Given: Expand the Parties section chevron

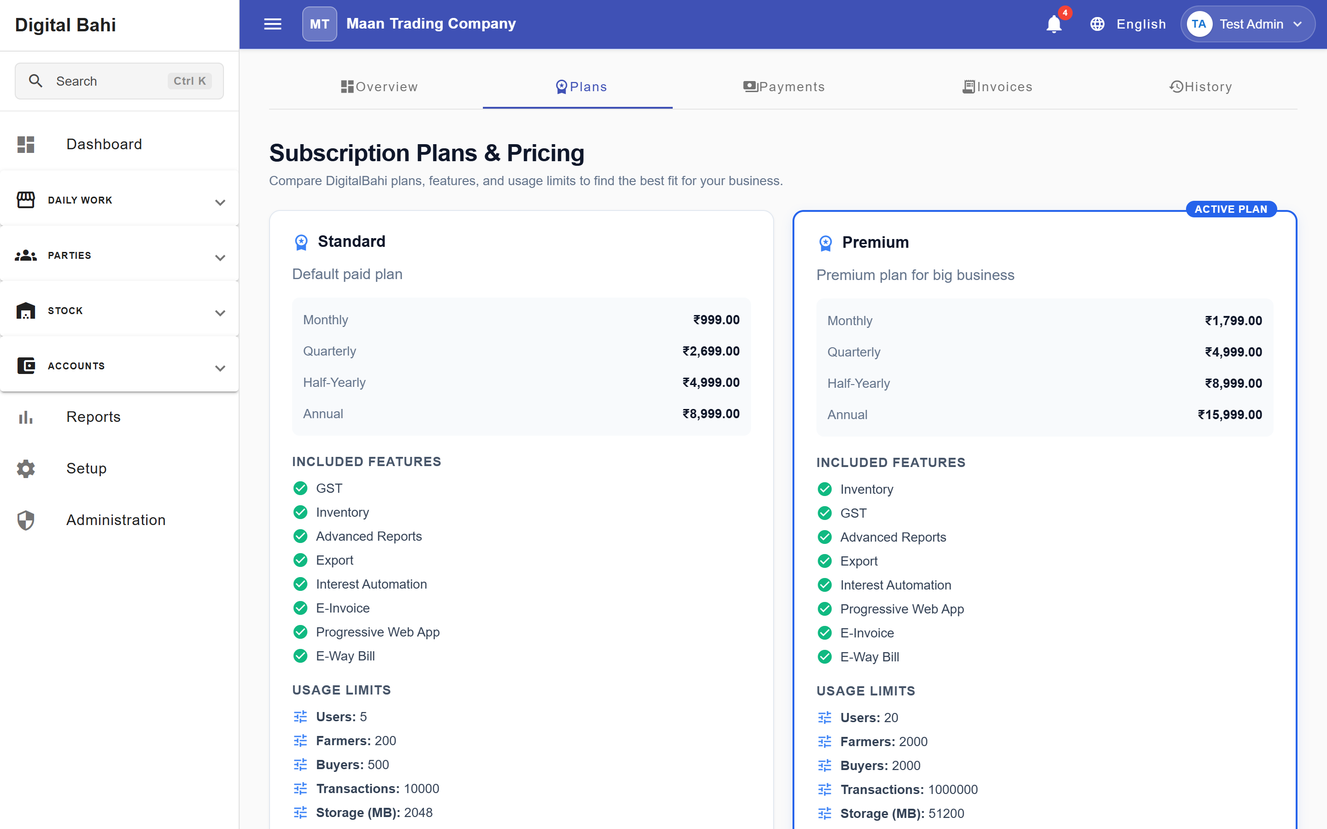Looking at the screenshot, I should click(220, 258).
